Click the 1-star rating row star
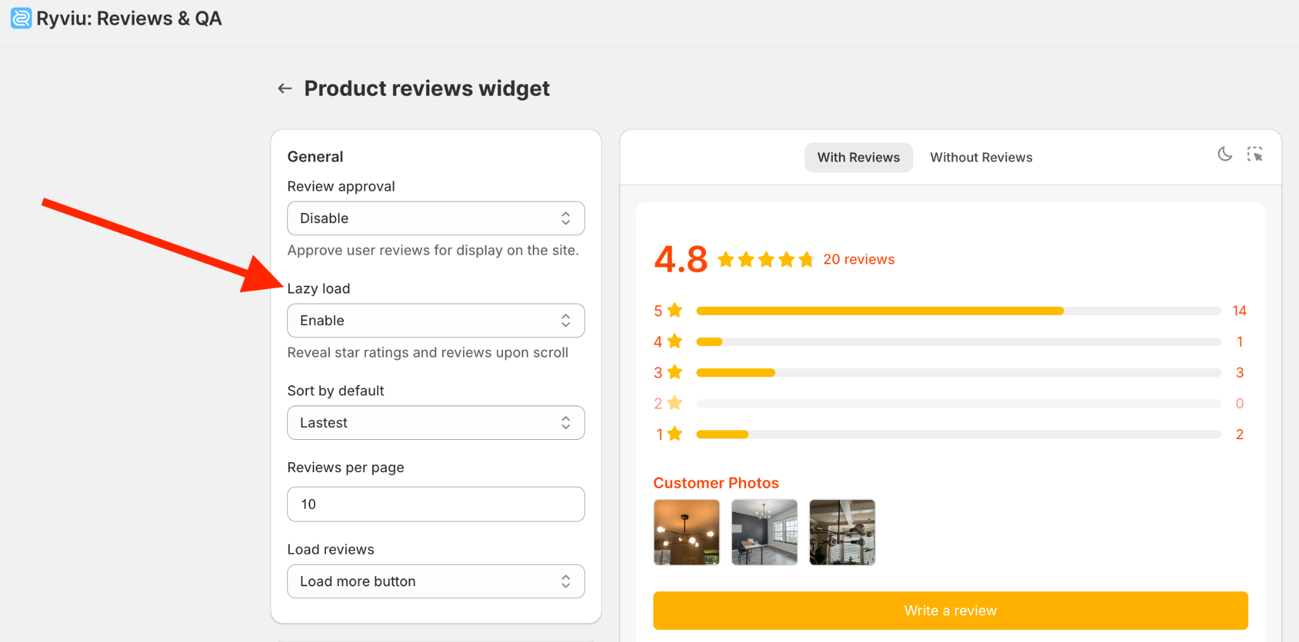The image size is (1299, 642). (x=675, y=434)
